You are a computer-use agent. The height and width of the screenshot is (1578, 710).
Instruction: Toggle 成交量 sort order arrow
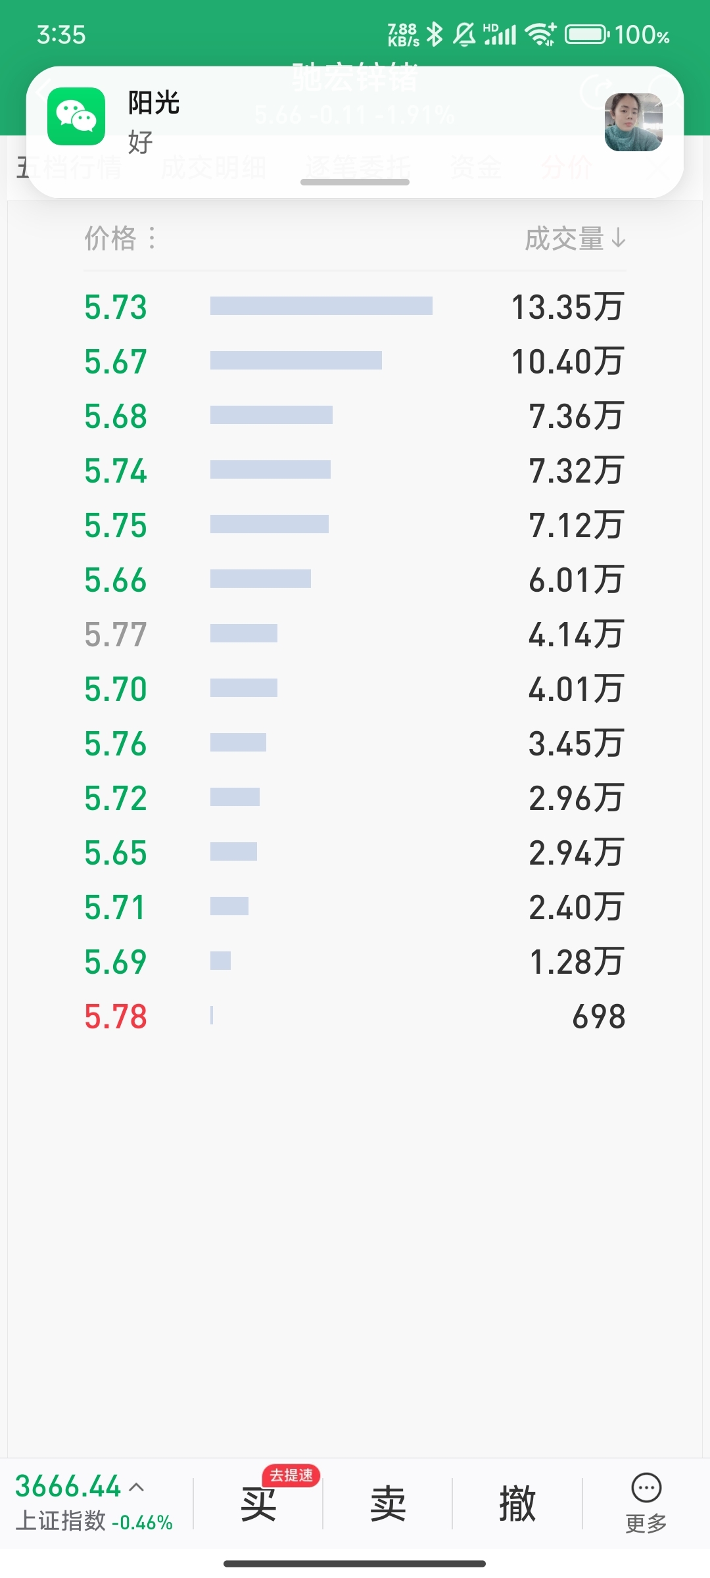(x=618, y=238)
